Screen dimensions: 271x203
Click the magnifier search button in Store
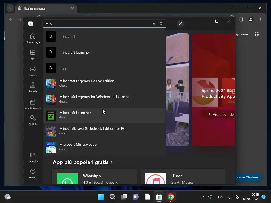point(161,24)
